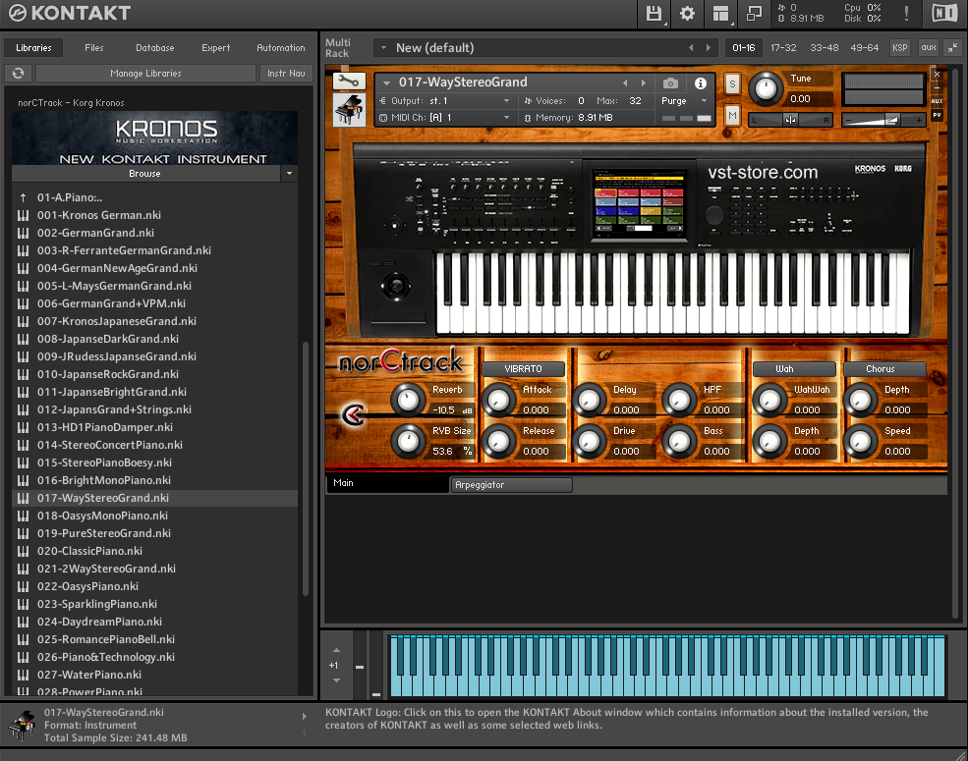Image resolution: width=968 pixels, height=761 pixels.
Task: Shift keyboard octave down arrow
Action: (336, 680)
